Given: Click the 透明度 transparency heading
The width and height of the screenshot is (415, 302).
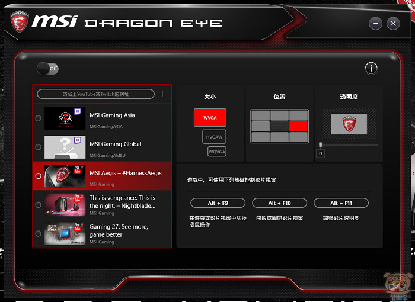Looking at the screenshot, I should pos(349,97).
